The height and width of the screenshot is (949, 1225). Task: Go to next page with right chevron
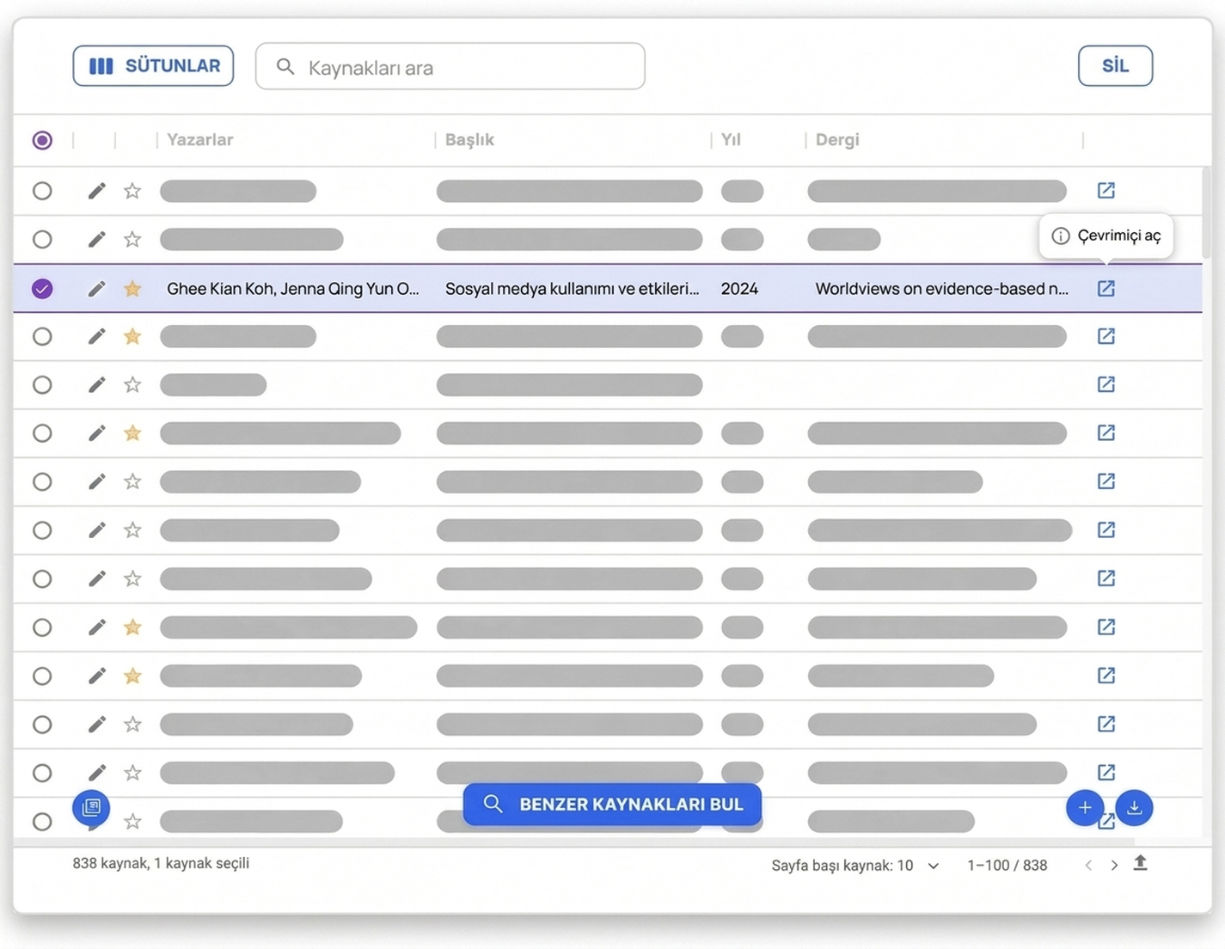click(x=1114, y=866)
